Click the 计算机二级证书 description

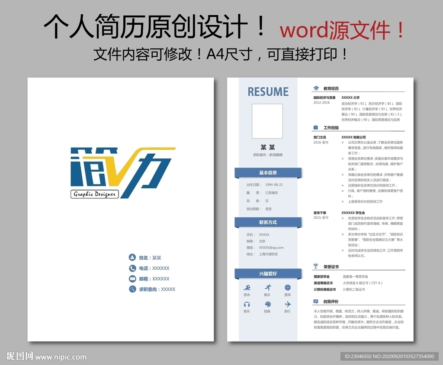354,290
